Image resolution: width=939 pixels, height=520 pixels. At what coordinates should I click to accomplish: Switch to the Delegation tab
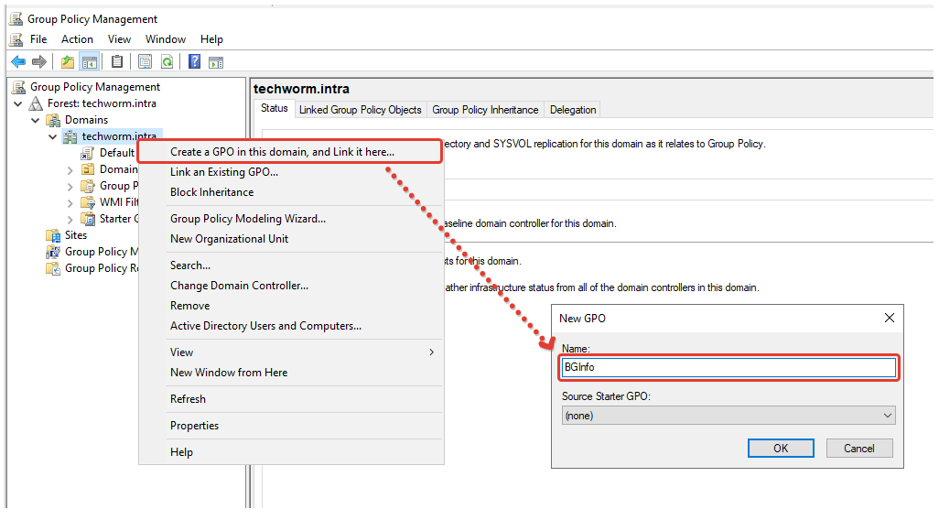tap(573, 110)
